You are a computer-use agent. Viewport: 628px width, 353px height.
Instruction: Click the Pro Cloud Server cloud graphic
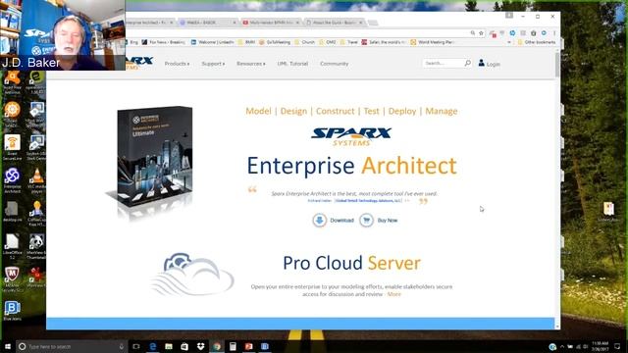(x=192, y=275)
